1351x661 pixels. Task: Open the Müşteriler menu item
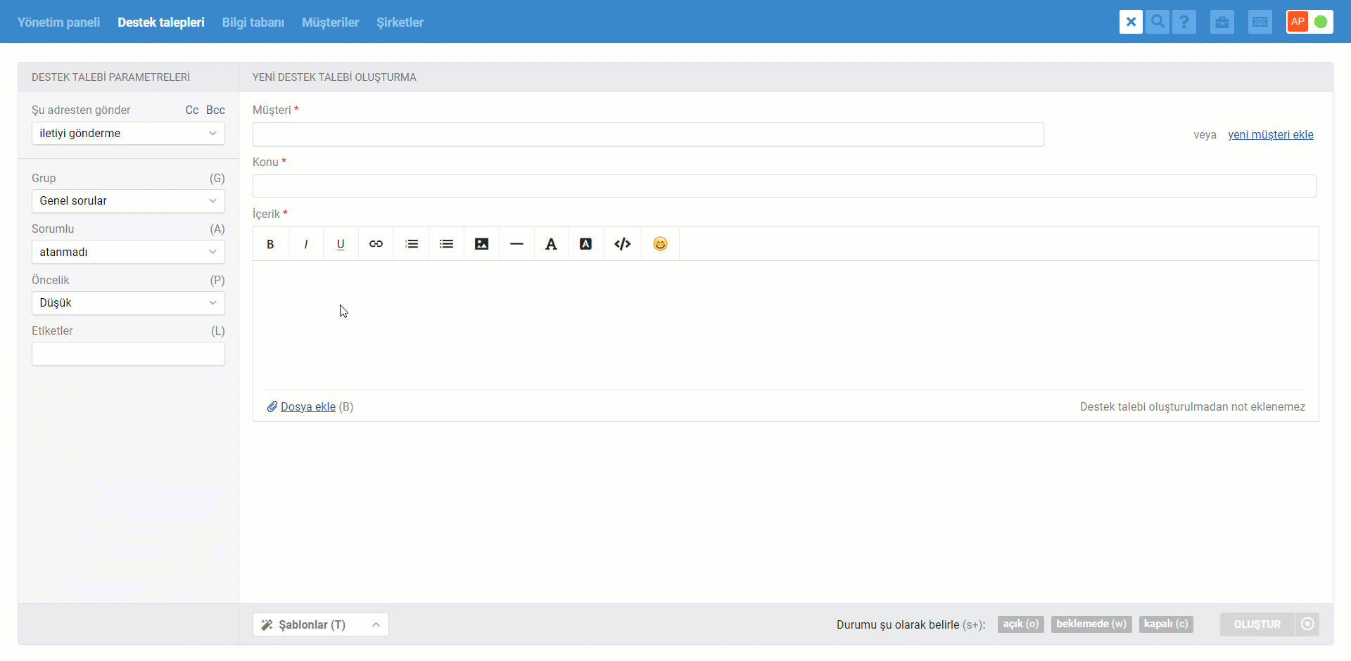click(x=331, y=23)
